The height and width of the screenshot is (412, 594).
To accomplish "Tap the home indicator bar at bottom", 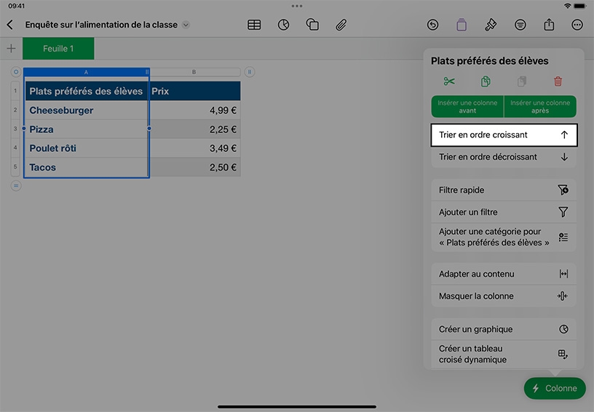I will coord(297,407).
